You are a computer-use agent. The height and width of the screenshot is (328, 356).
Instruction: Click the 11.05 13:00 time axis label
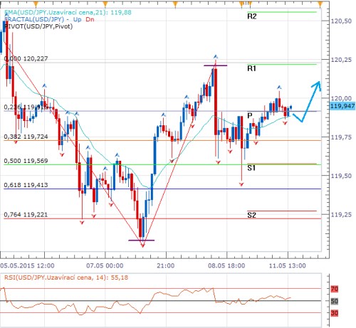click(288, 265)
